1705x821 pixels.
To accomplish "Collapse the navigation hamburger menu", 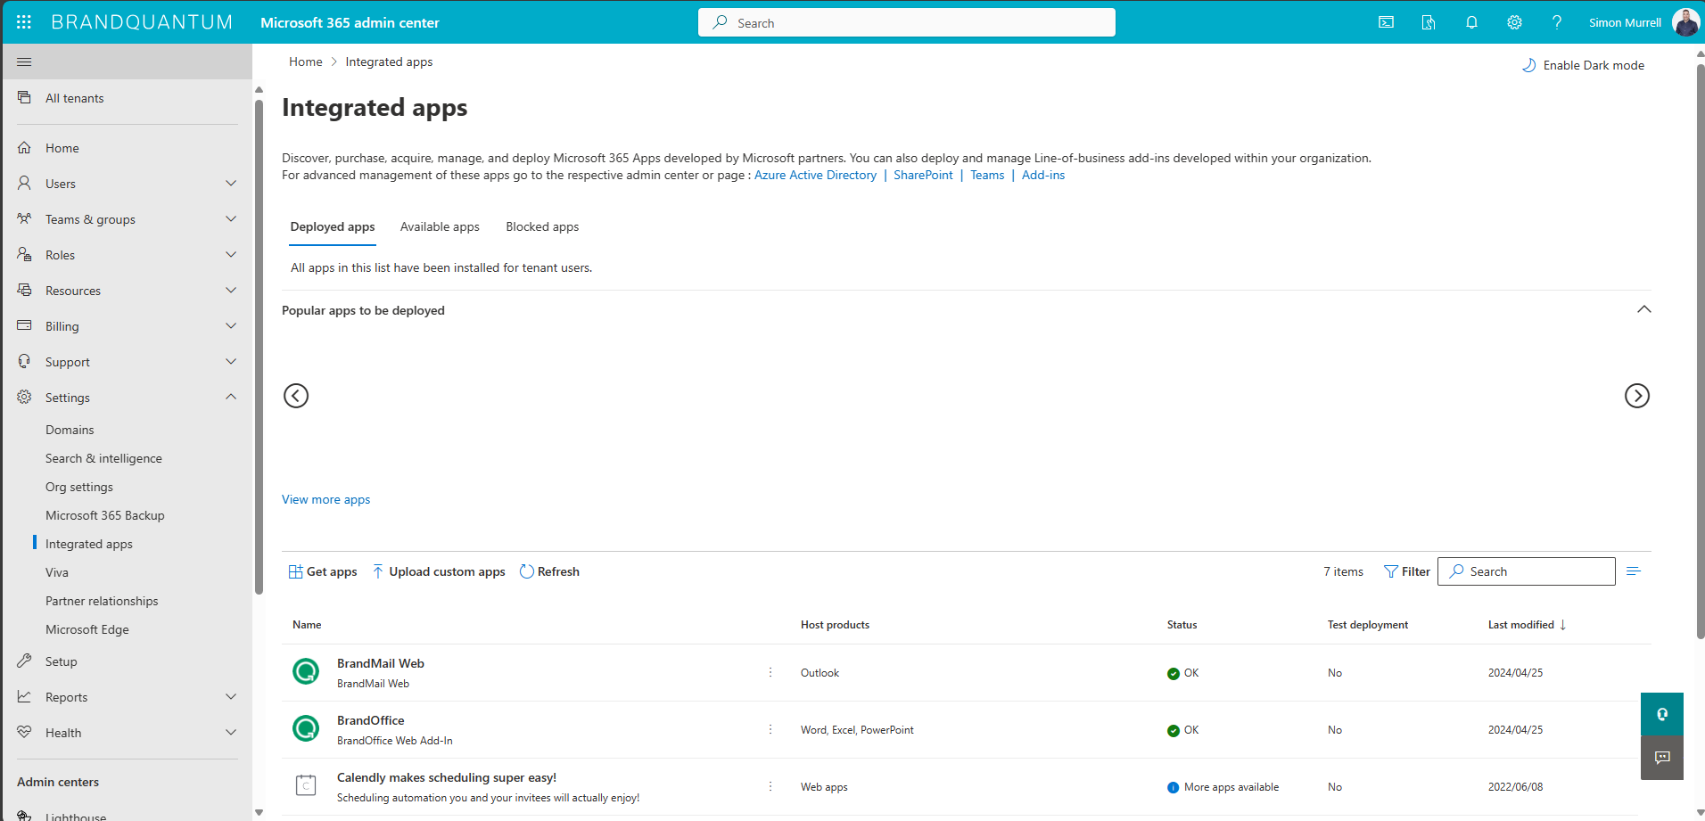I will coord(24,62).
